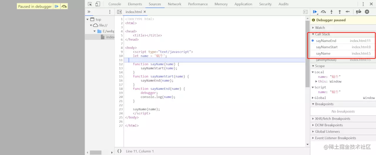Open the Memory tab
Viewport: 376px width, 155px height.
221,4
